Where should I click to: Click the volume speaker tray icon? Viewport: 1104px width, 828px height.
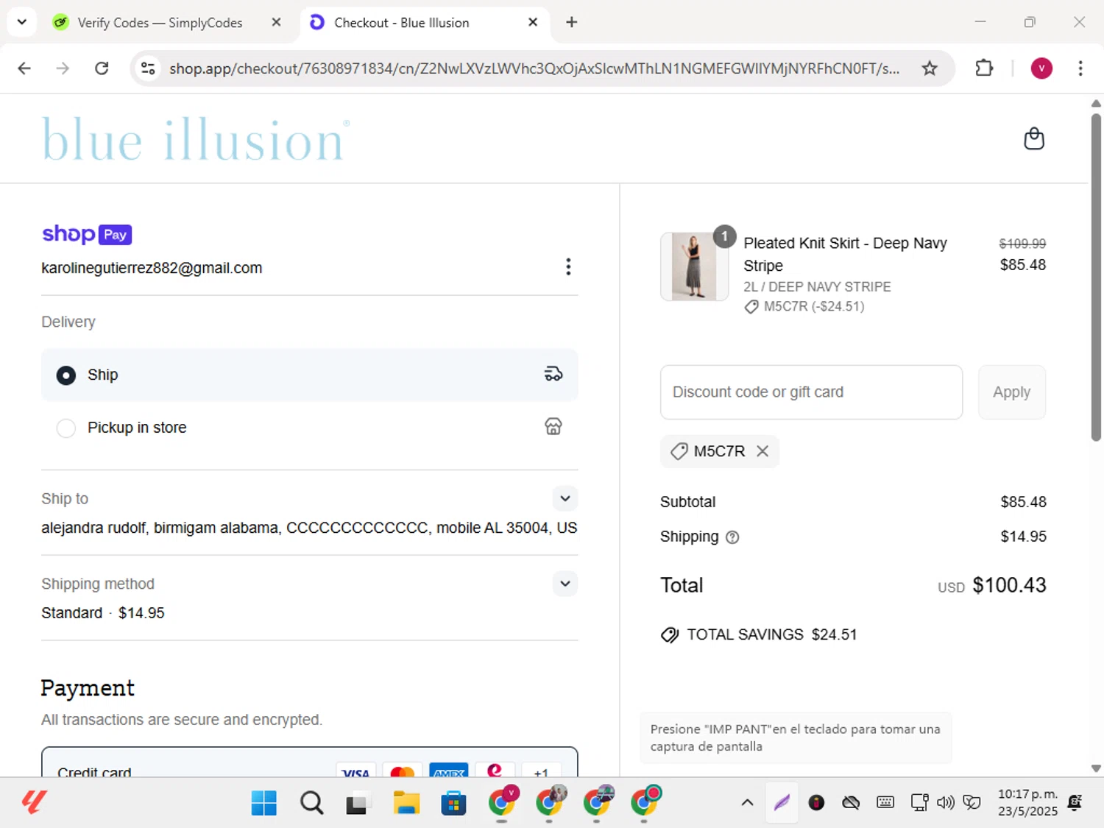(x=945, y=803)
